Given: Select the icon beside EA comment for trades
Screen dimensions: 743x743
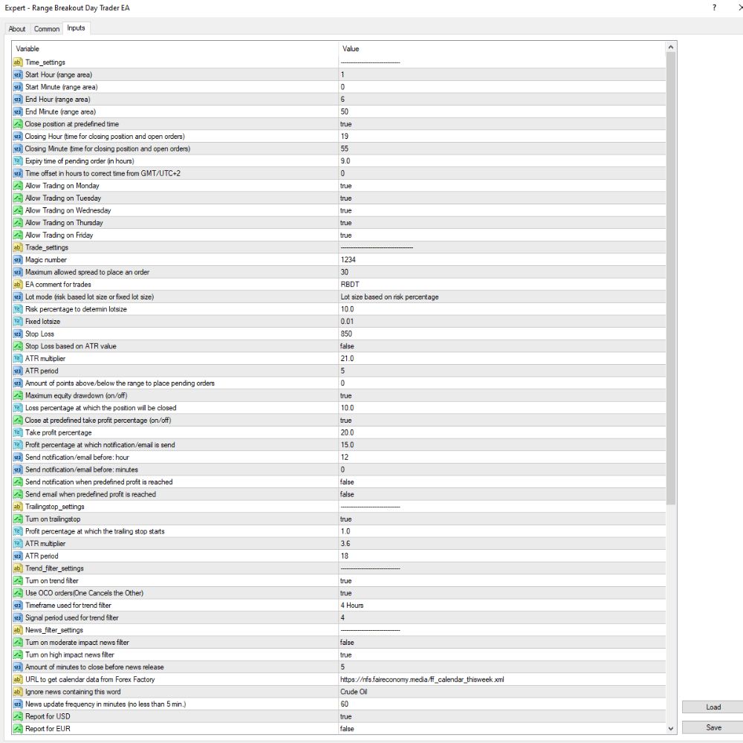Looking at the screenshot, I should (x=18, y=285).
